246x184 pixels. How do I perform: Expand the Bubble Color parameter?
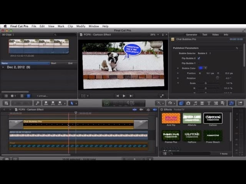coord(178,68)
